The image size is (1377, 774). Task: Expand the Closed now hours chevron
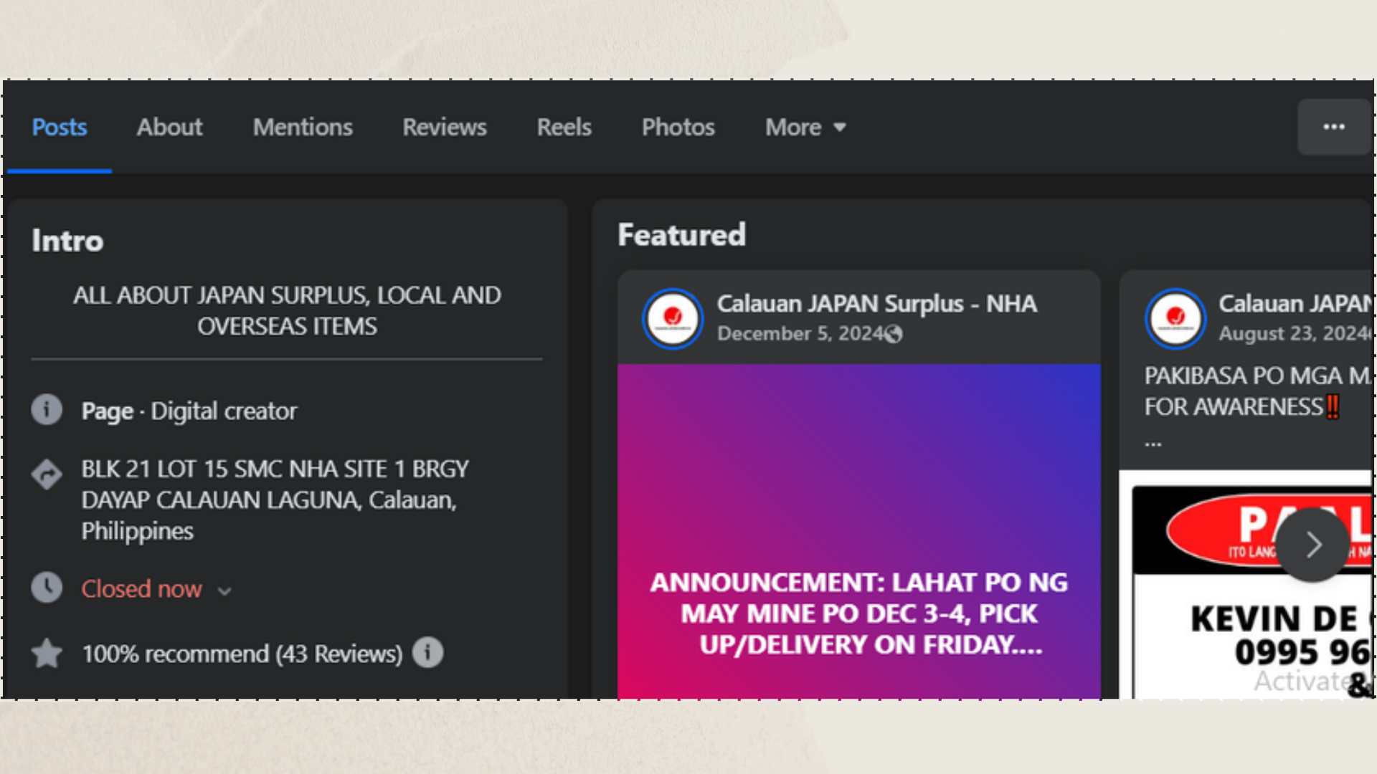(x=224, y=591)
